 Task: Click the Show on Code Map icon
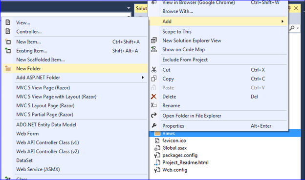coord(154,49)
